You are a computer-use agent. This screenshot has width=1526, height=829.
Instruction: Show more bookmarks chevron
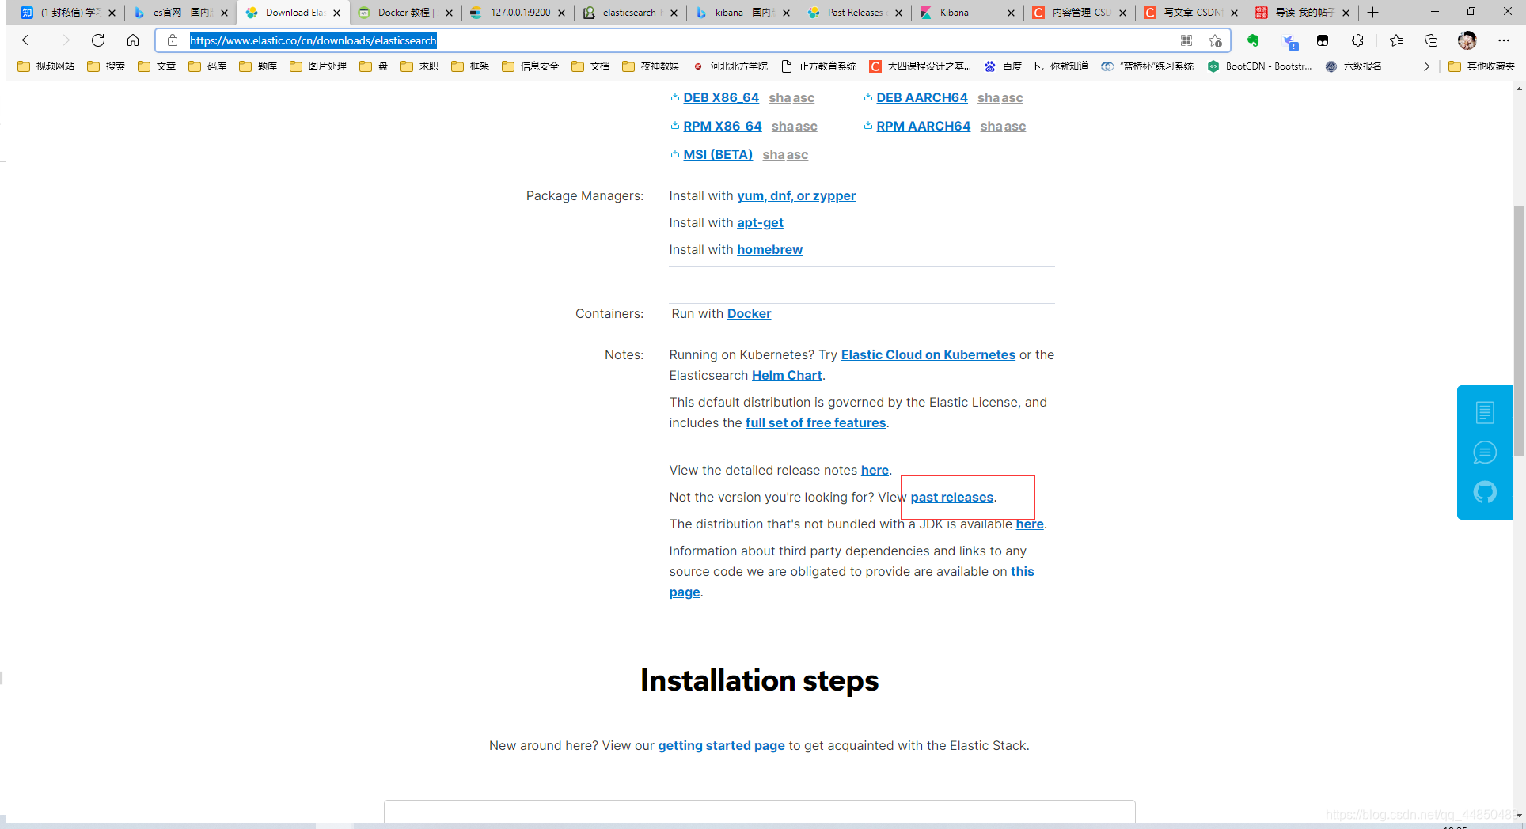[x=1426, y=66]
